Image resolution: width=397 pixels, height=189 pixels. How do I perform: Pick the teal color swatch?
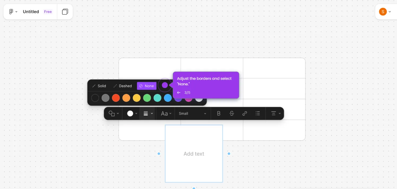pyautogui.click(x=157, y=98)
